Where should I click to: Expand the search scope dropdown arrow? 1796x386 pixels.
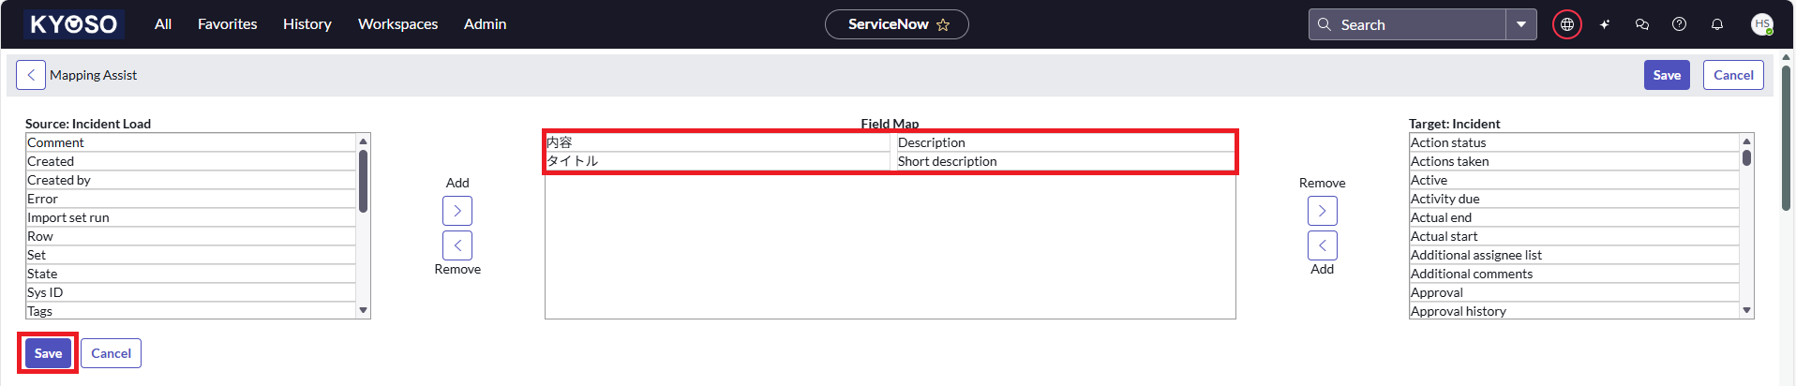1520,24
